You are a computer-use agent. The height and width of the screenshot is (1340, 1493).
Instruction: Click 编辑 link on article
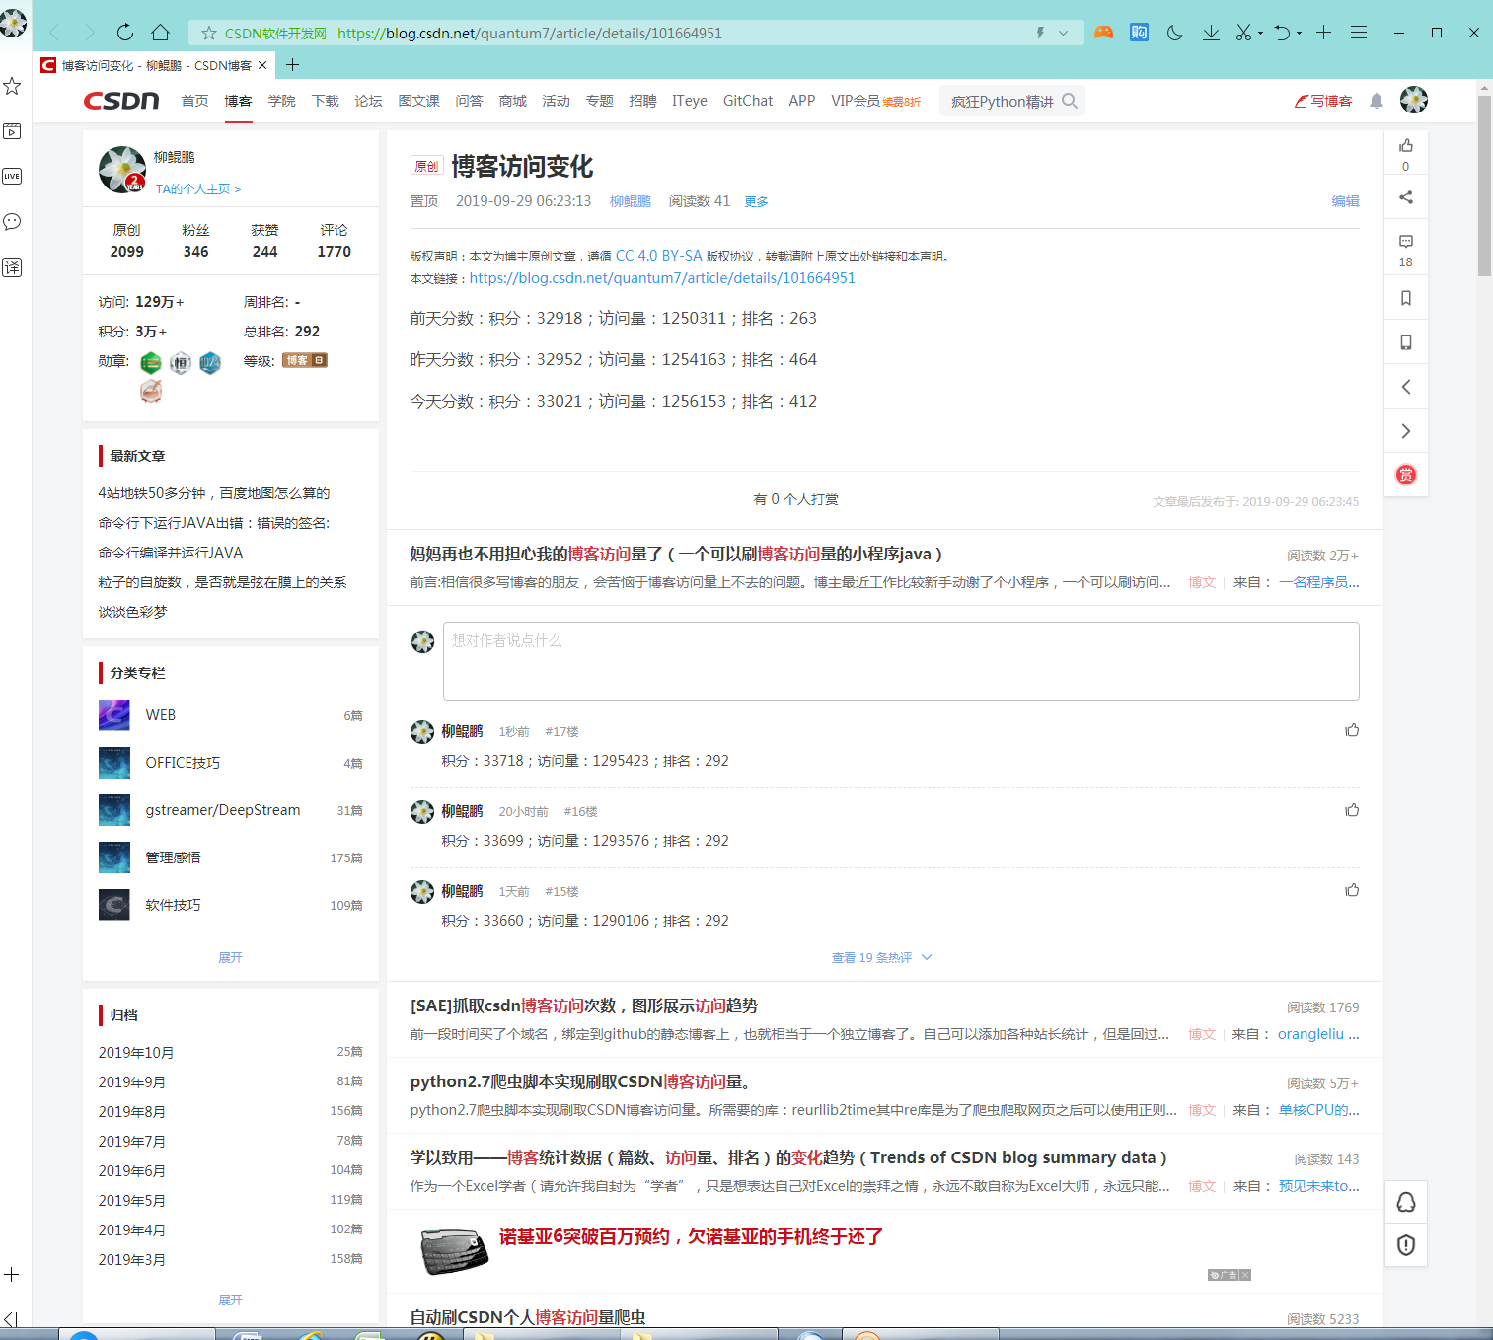click(x=1345, y=201)
